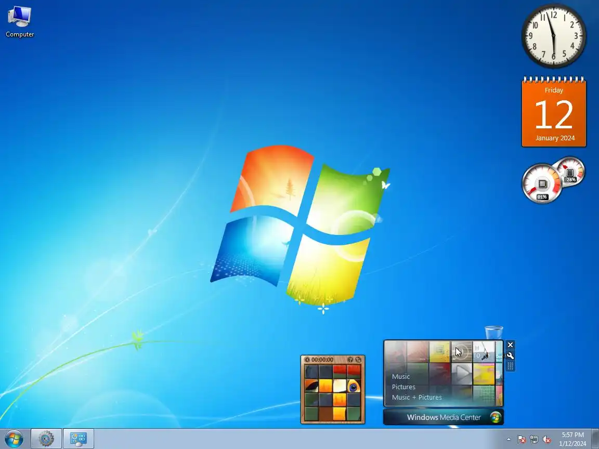
Task: Grab the Media Center gadget drag handle
Action: click(x=510, y=366)
